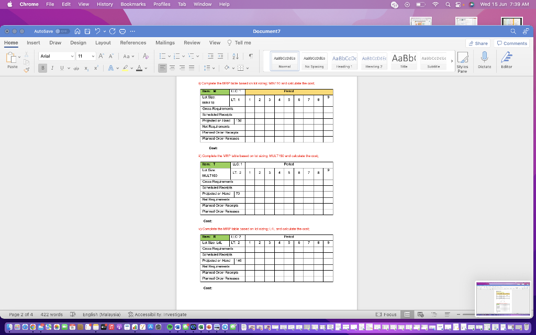
Task: Open the Bookmarks menu in the menu bar
Action: 133,4
